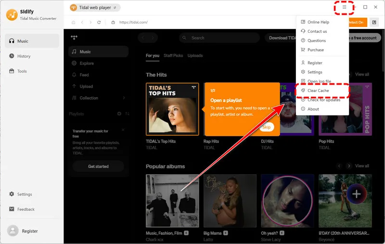The image size is (385, 244).
Task: Show previous Popular albums page
Action: [339, 166]
